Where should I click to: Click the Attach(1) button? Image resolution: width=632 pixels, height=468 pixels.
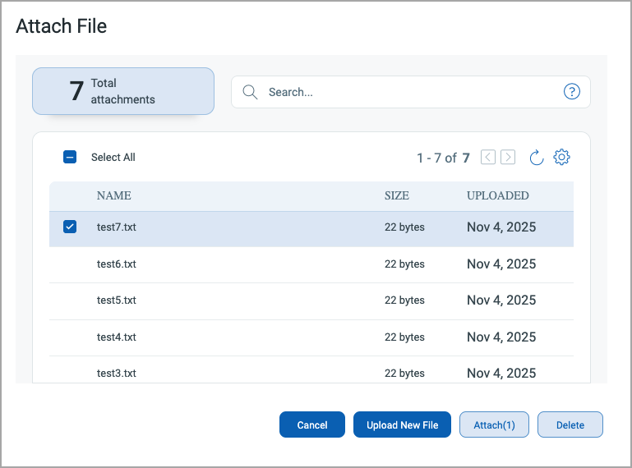[494, 424]
